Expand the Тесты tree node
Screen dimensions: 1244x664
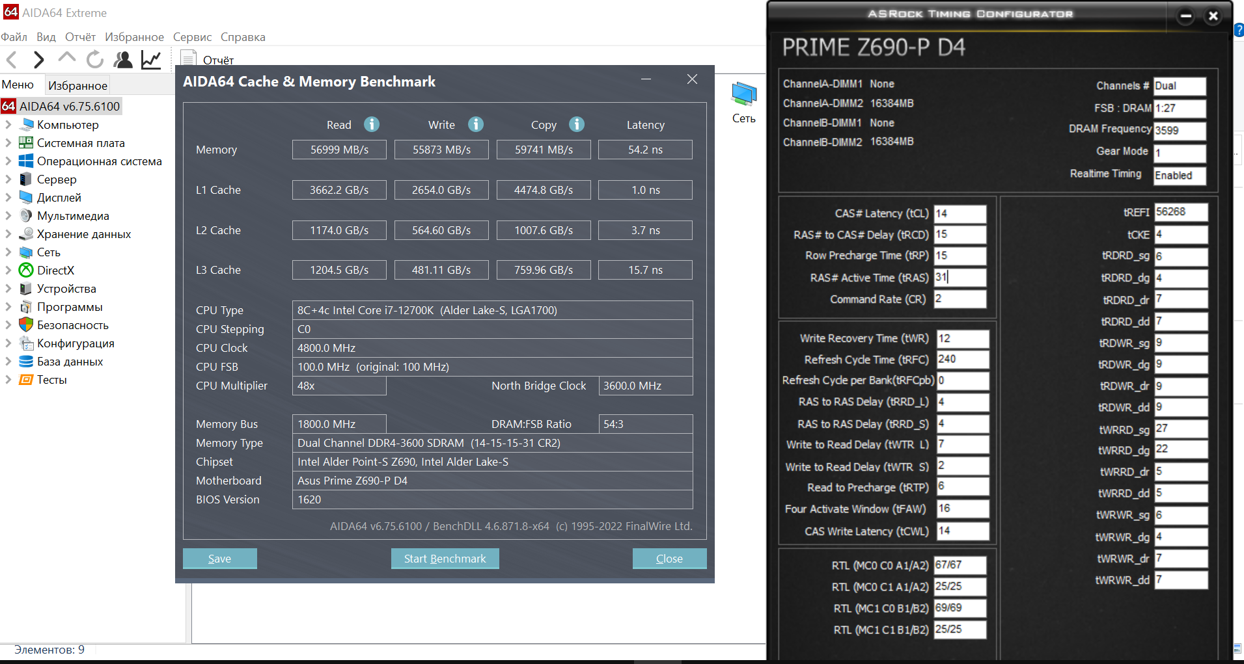pyautogui.click(x=8, y=380)
